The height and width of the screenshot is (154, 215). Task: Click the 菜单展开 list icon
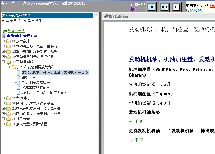[x=3, y=21]
